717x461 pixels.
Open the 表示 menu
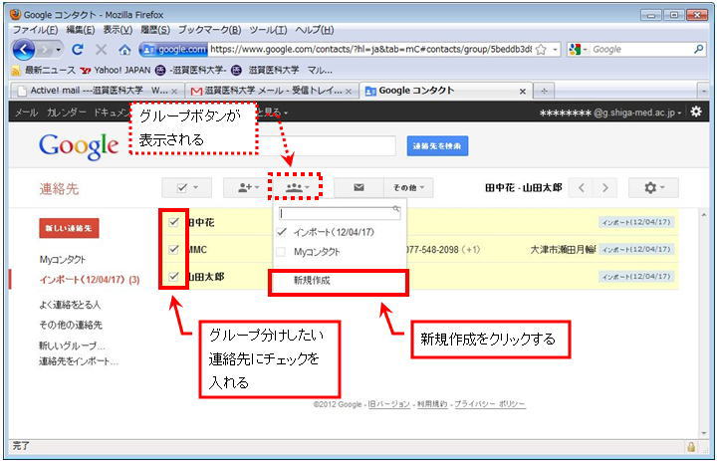[x=118, y=30]
